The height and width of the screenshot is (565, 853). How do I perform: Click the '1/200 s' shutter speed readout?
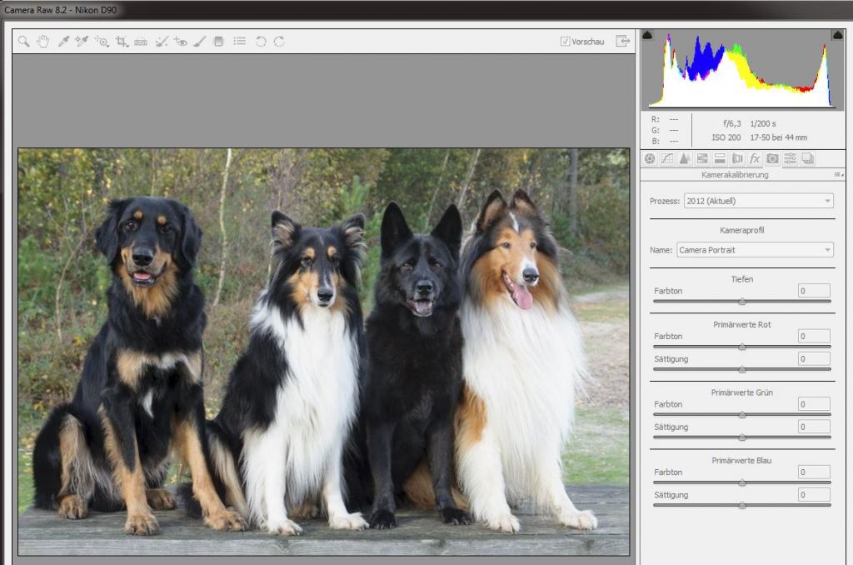[763, 123]
